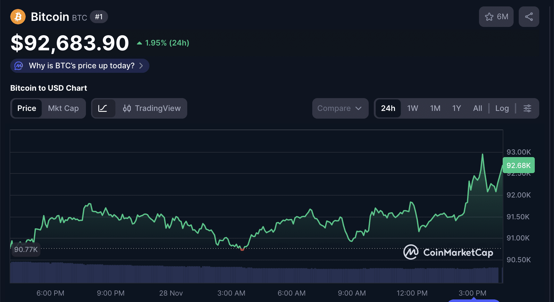Open the TradingView candlestick chart
The width and height of the screenshot is (554, 302).
(x=152, y=108)
